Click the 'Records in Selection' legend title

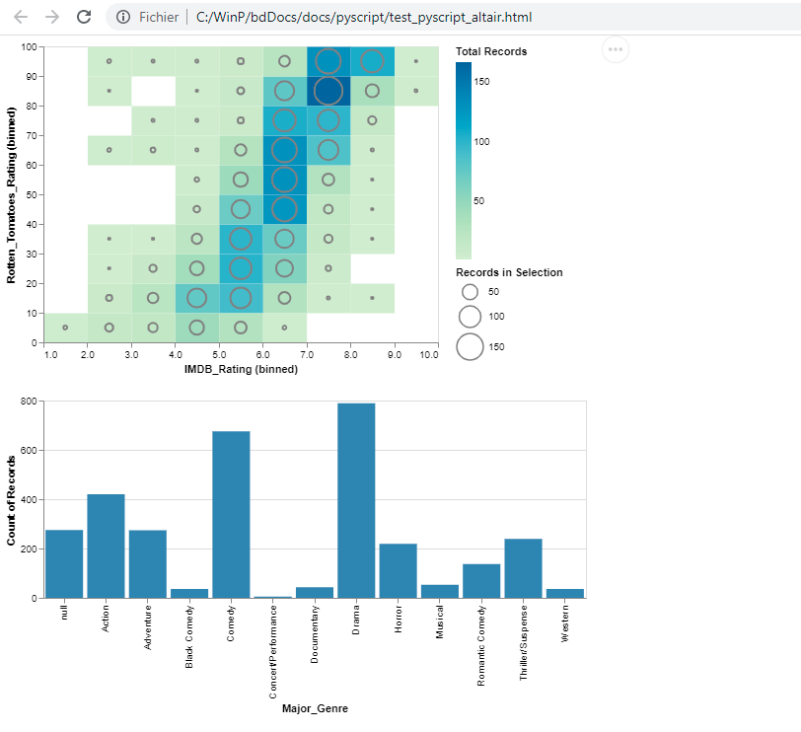(510, 272)
